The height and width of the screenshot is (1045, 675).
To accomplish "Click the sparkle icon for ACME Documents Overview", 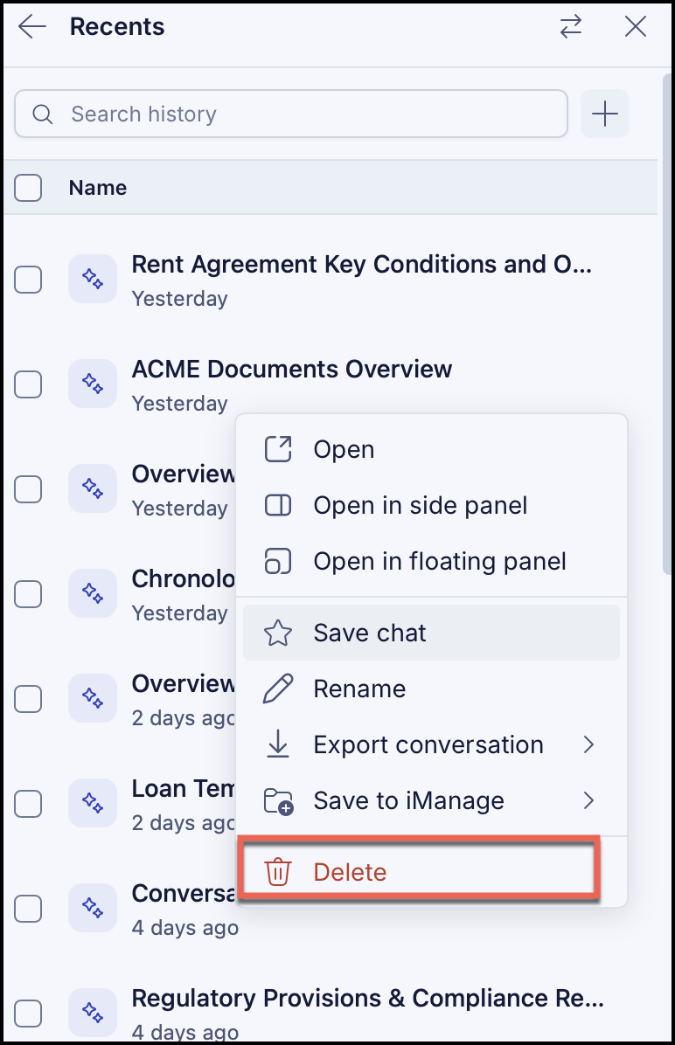I will (x=93, y=384).
